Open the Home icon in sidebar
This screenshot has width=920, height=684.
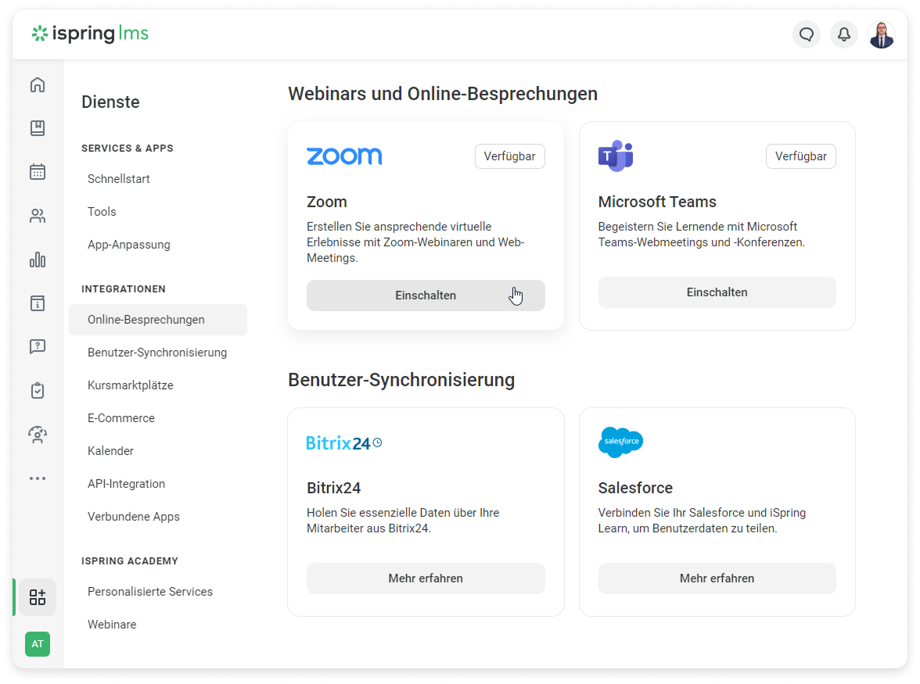[x=38, y=85]
